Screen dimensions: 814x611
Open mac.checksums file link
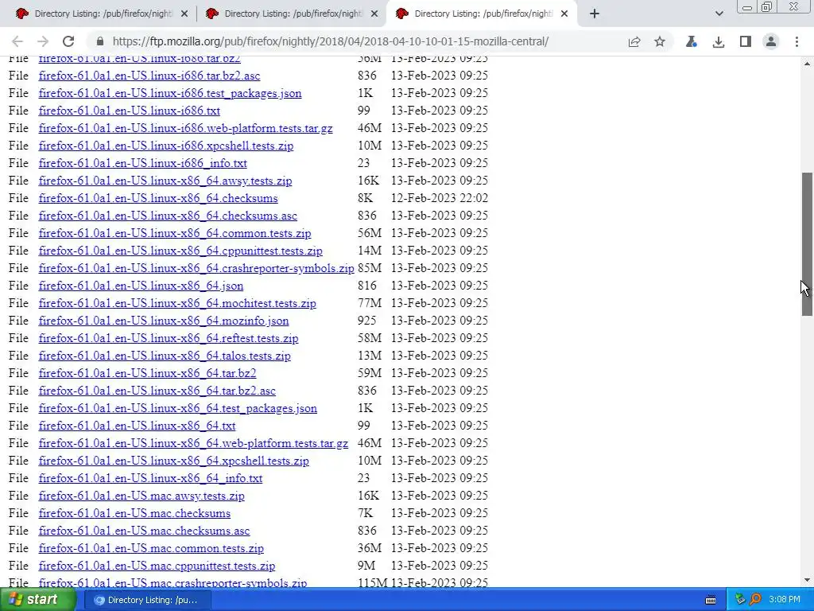coord(134,513)
